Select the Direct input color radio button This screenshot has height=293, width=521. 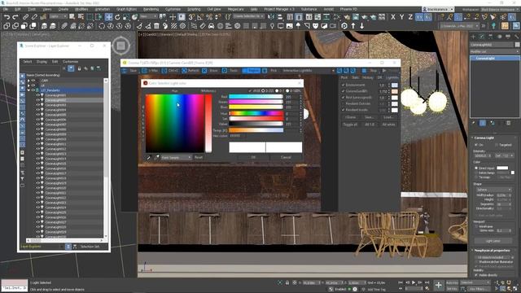coord(476,168)
